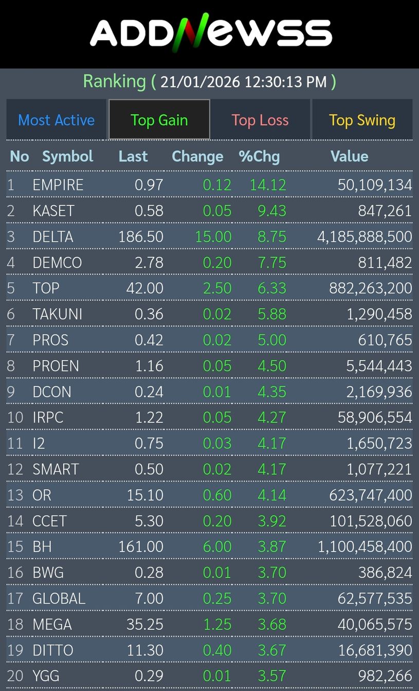The height and width of the screenshot is (691, 419).
Task: Open the KASET symbol link
Action: tap(53, 211)
